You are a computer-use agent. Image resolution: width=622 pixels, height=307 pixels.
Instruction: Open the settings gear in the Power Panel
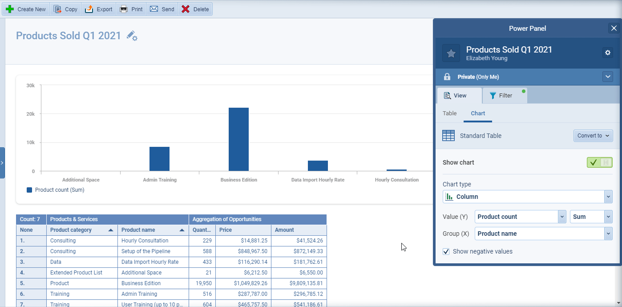pyautogui.click(x=608, y=53)
